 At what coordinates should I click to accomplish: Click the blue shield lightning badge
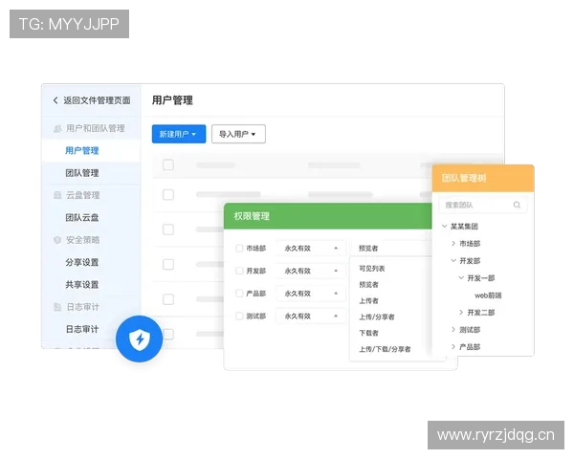[139, 339]
